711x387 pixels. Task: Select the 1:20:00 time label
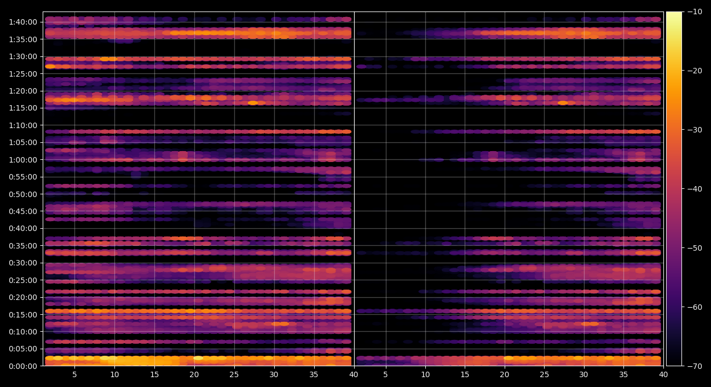[x=23, y=91]
